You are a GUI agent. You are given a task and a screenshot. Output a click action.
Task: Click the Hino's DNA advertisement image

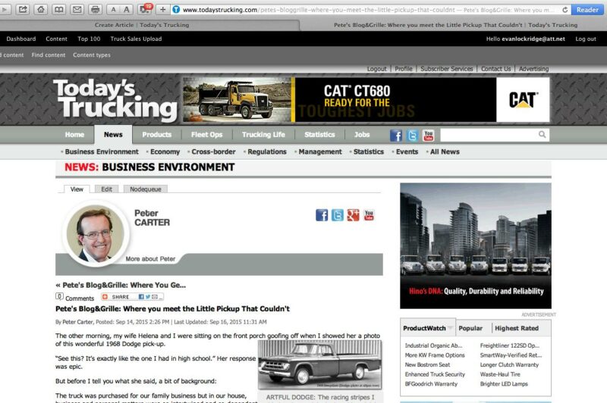coord(476,245)
